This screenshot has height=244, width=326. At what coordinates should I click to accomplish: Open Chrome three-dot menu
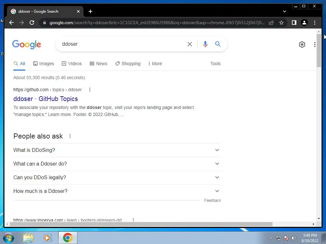point(315,23)
